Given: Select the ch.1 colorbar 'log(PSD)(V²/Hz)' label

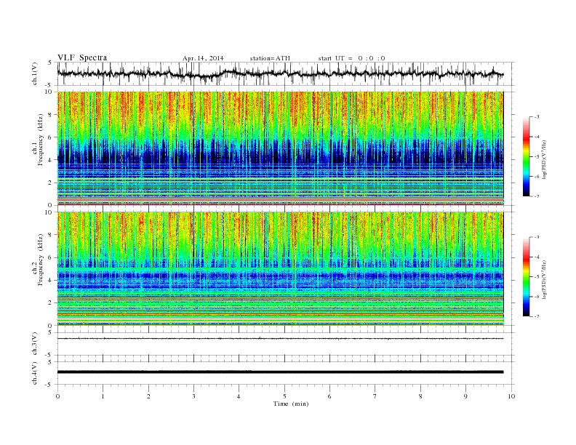Looking at the screenshot, I should [544, 160].
